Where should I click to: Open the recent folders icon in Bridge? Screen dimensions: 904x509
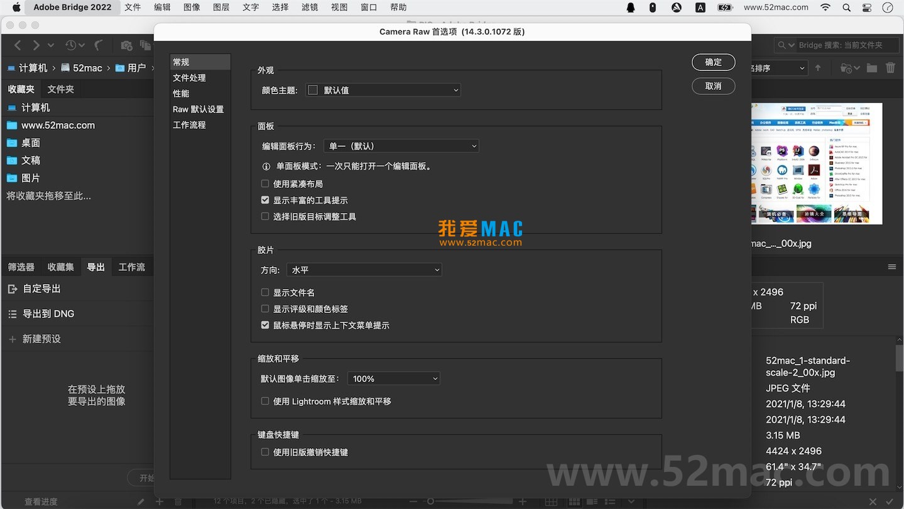pos(846,68)
